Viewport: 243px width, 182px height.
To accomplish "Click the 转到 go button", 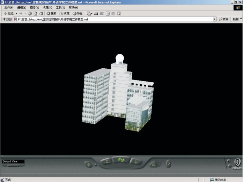I will tap(223, 20).
